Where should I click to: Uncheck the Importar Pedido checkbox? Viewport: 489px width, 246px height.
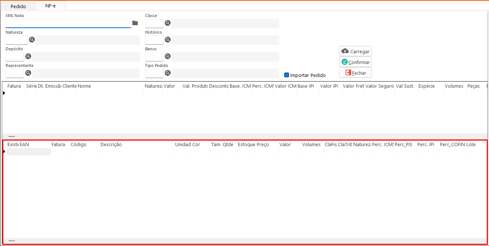[x=286, y=75]
